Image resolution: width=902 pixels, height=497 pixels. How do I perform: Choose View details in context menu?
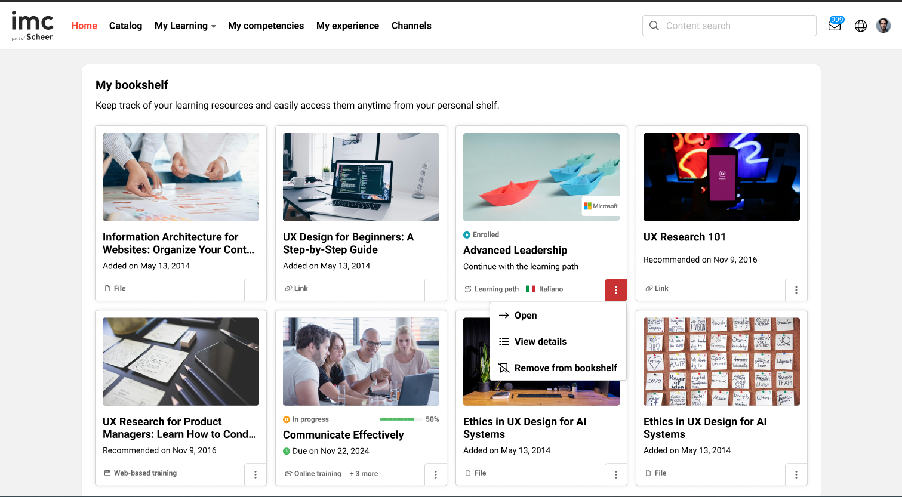coord(540,342)
